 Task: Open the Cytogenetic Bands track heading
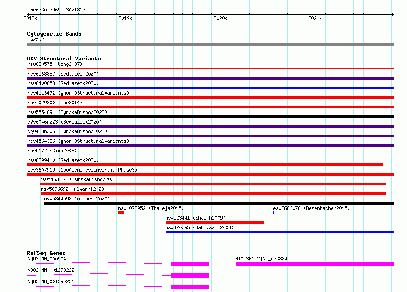tap(54, 34)
